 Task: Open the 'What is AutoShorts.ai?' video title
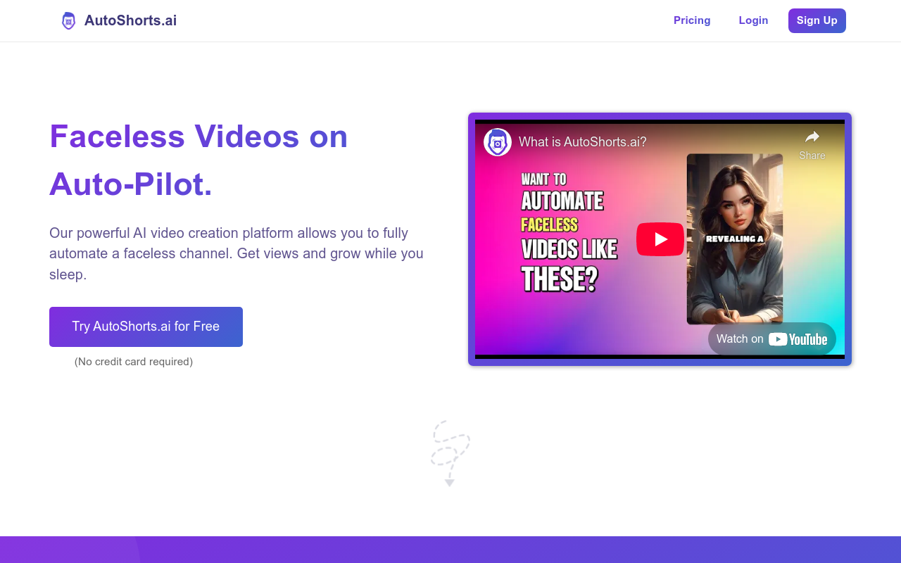click(x=583, y=142)
